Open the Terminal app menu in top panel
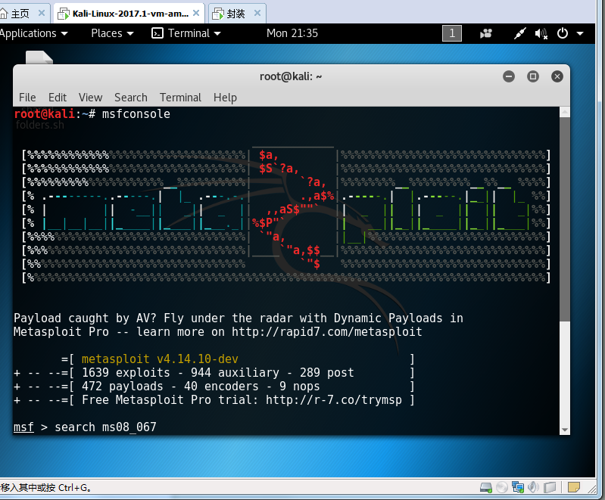 click(x=186, y=33)
